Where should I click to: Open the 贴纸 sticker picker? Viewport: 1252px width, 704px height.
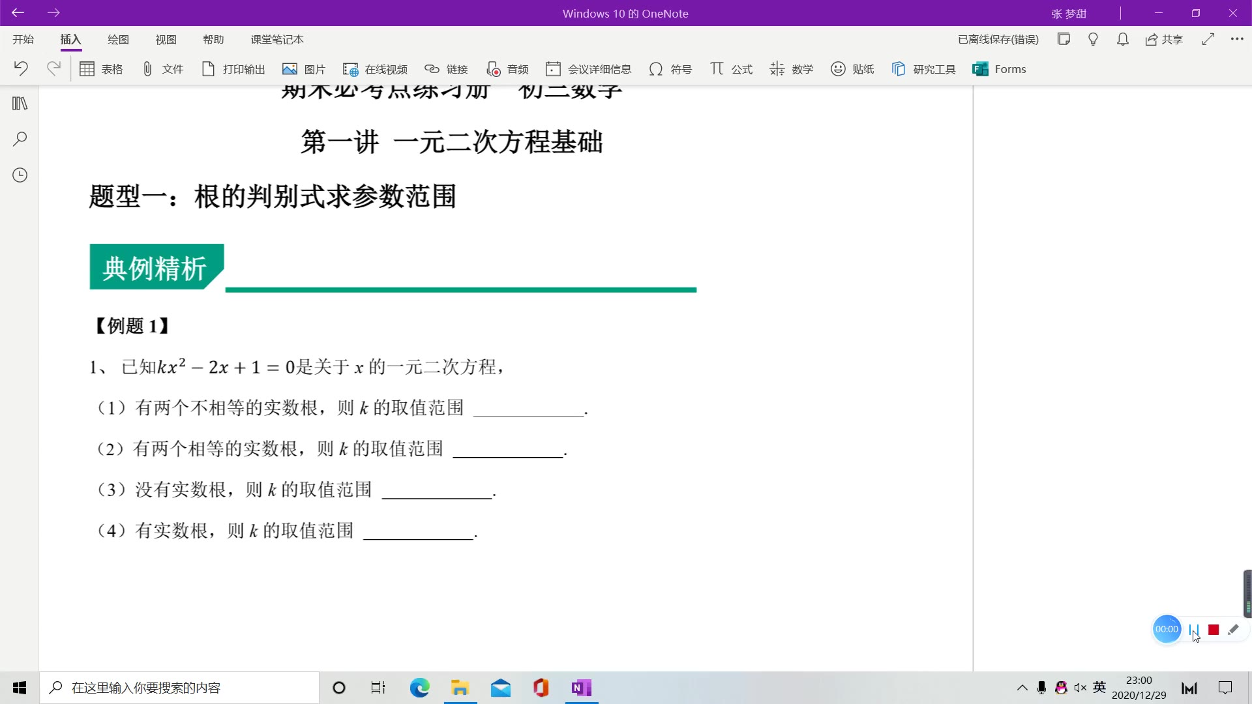coord(852,69)
